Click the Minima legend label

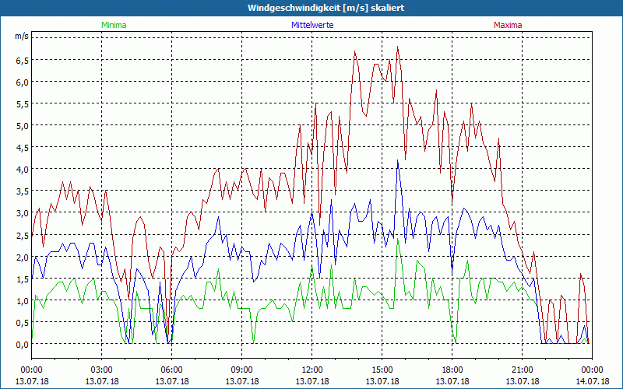click(x=114, y=25)
